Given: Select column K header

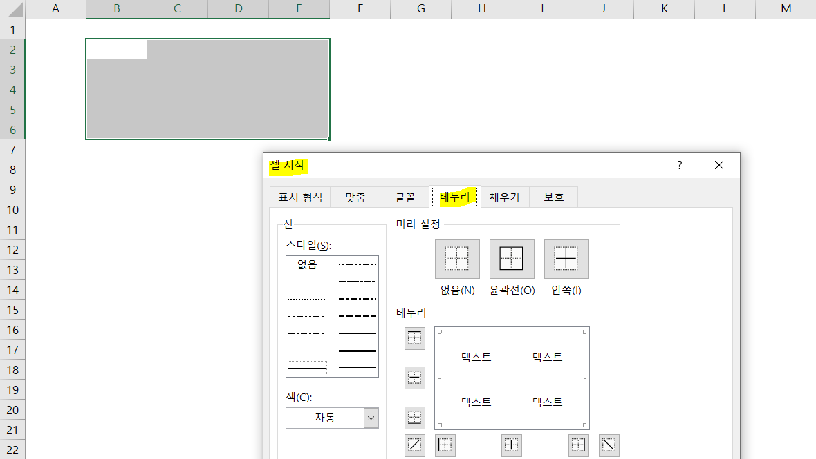Looking at the screenshot, I should [665, 9].
